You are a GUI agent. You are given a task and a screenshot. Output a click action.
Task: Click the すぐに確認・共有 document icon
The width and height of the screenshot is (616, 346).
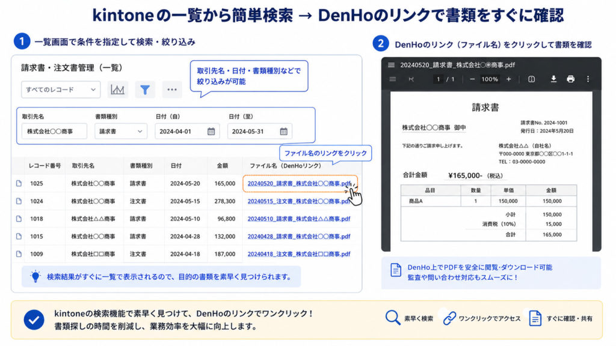click(x=535, y=318)
